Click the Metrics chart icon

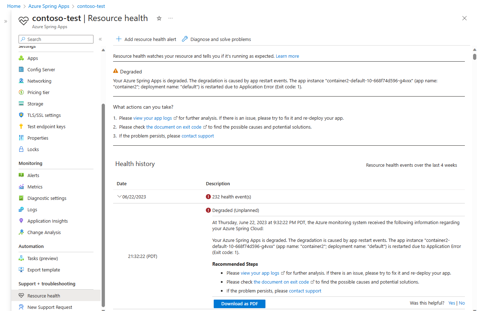pos(21,187)
